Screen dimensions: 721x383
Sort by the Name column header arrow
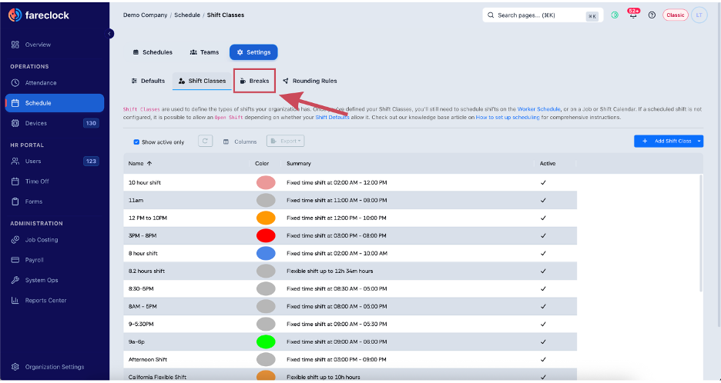pos(149,164)
